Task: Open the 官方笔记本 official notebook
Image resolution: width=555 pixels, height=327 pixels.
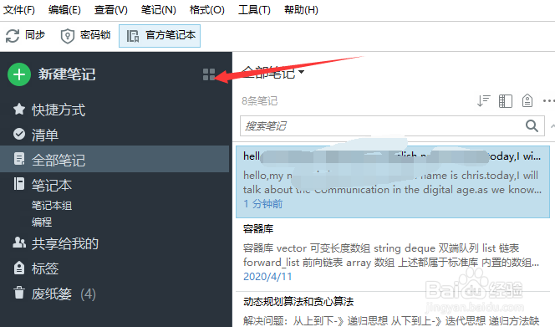Action: click(160, 36)
